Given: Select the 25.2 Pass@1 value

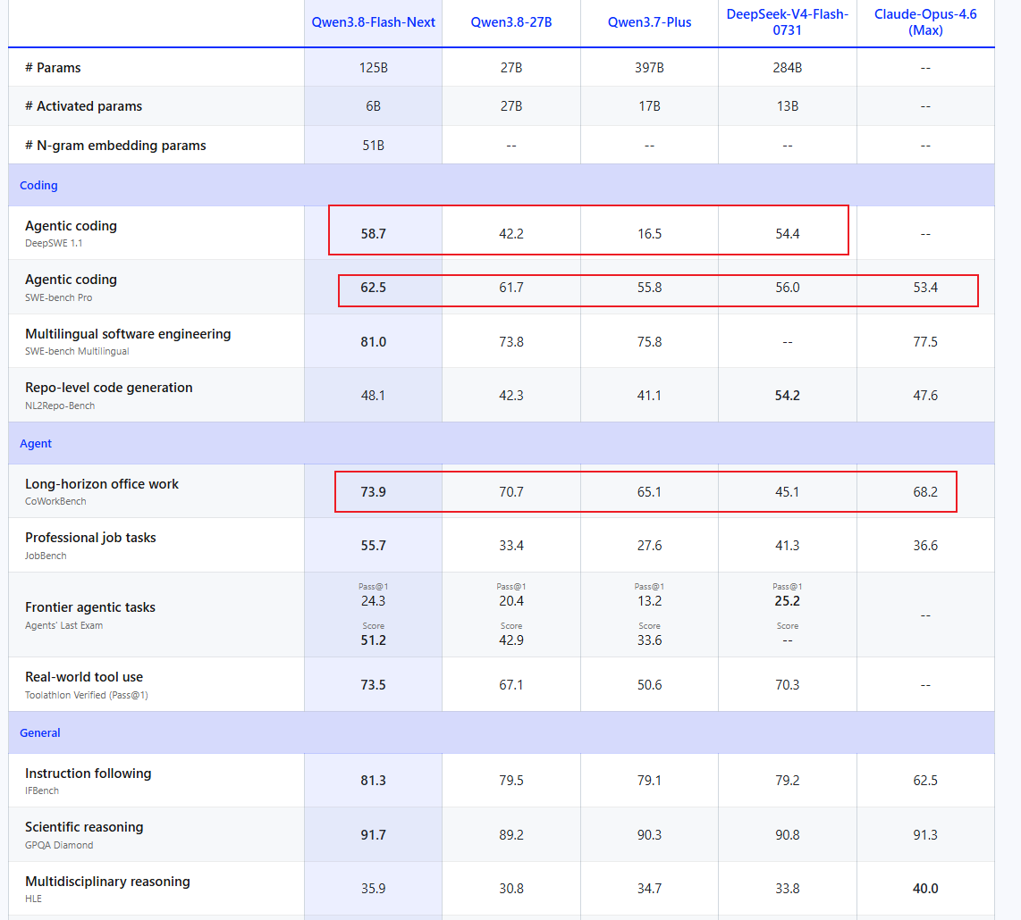Looking at the screenshot, I should (788, 601).
